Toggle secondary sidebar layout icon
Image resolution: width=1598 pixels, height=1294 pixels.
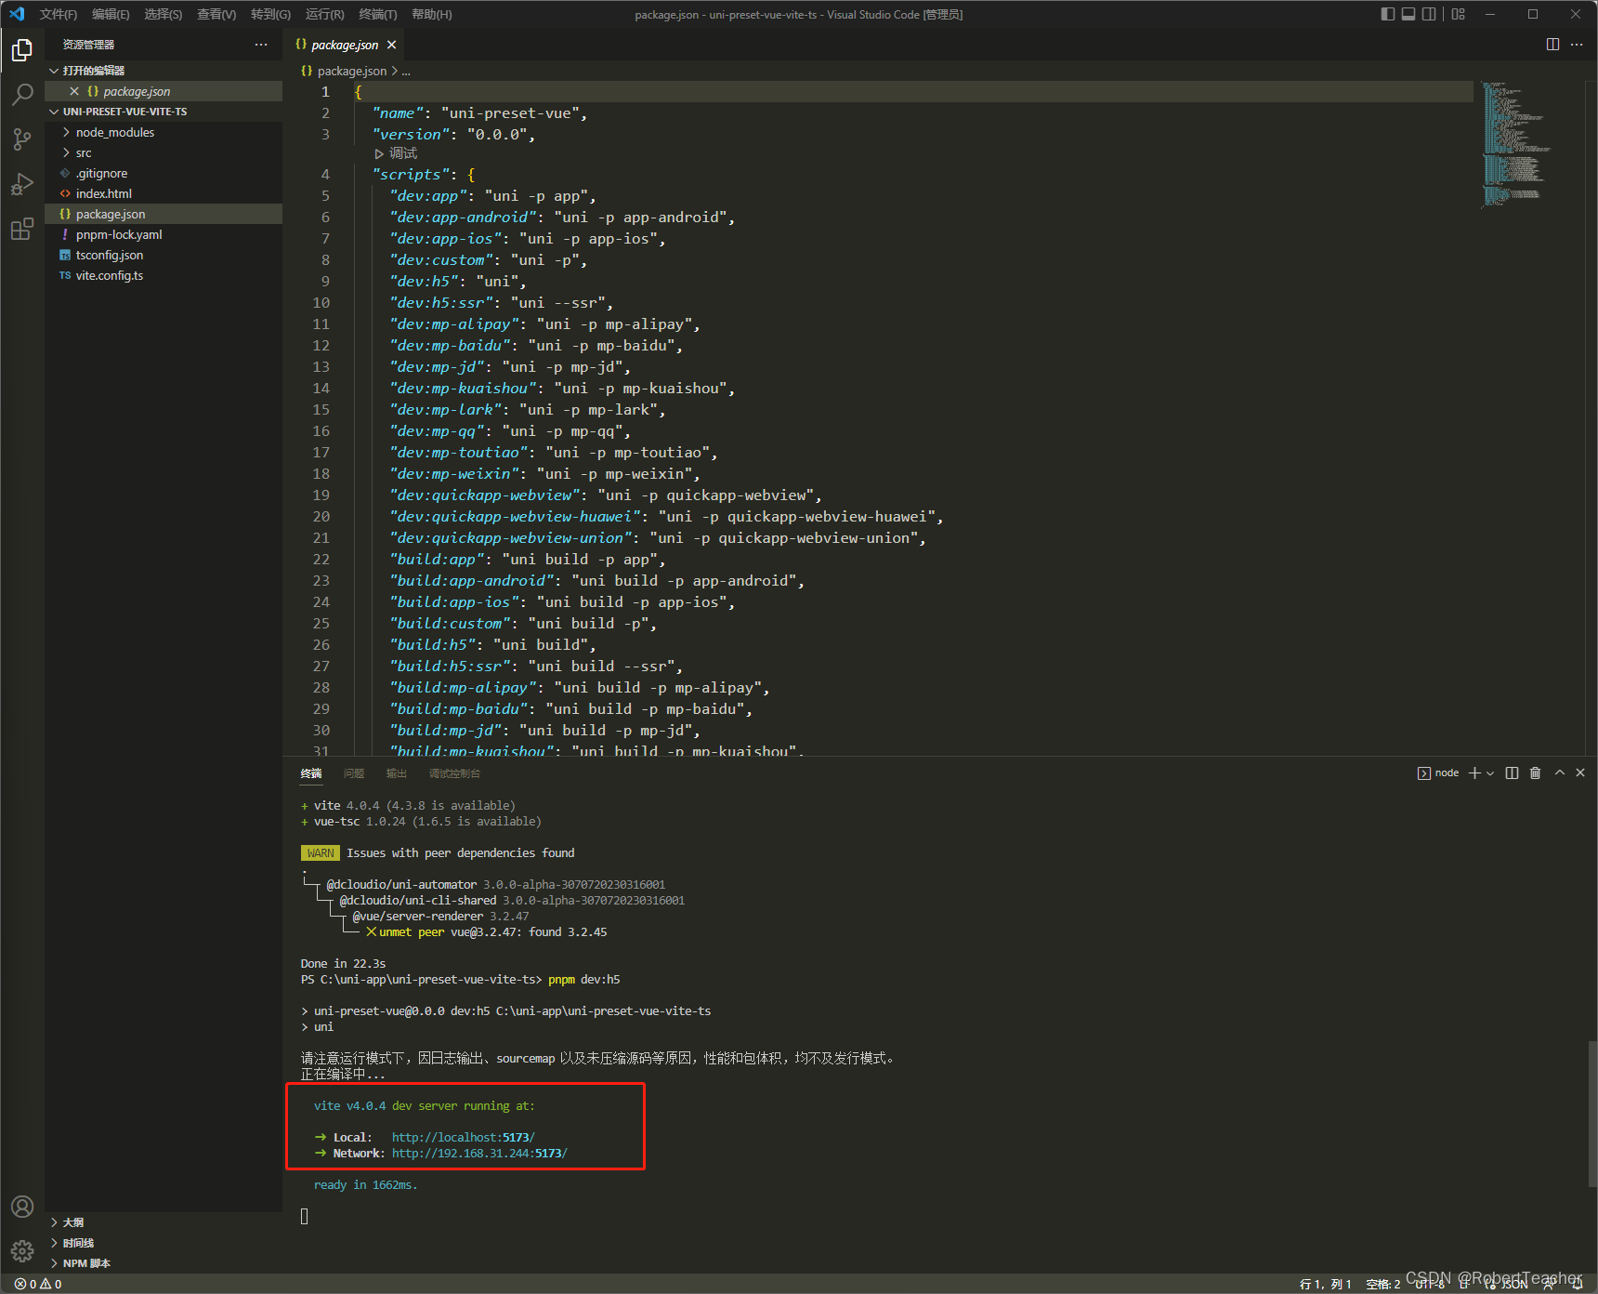(x=1429, y=14)
